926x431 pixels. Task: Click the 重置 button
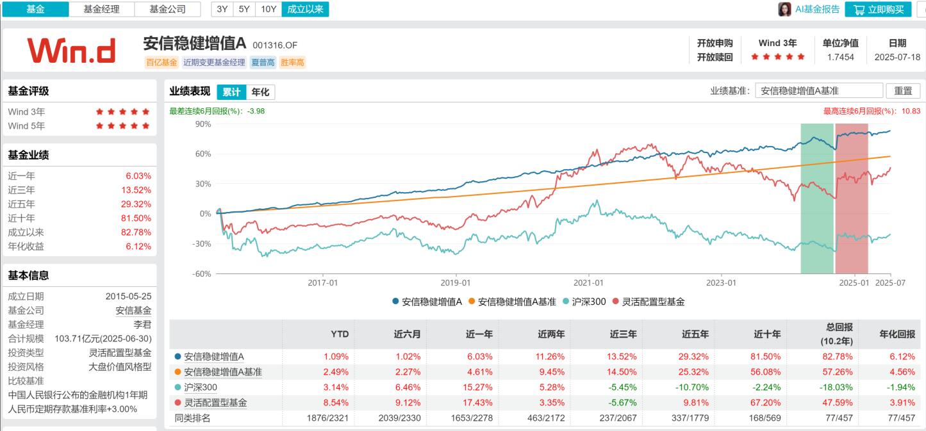902,91
